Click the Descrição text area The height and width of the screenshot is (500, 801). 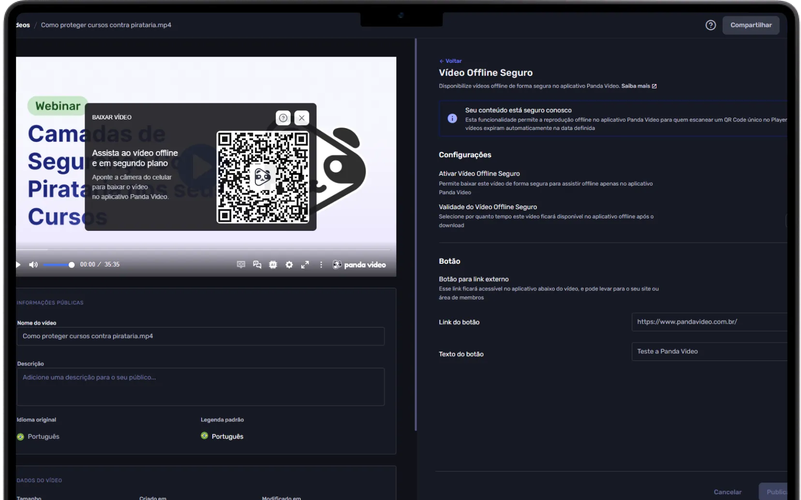pyautogui.click(x=201, y=387)
